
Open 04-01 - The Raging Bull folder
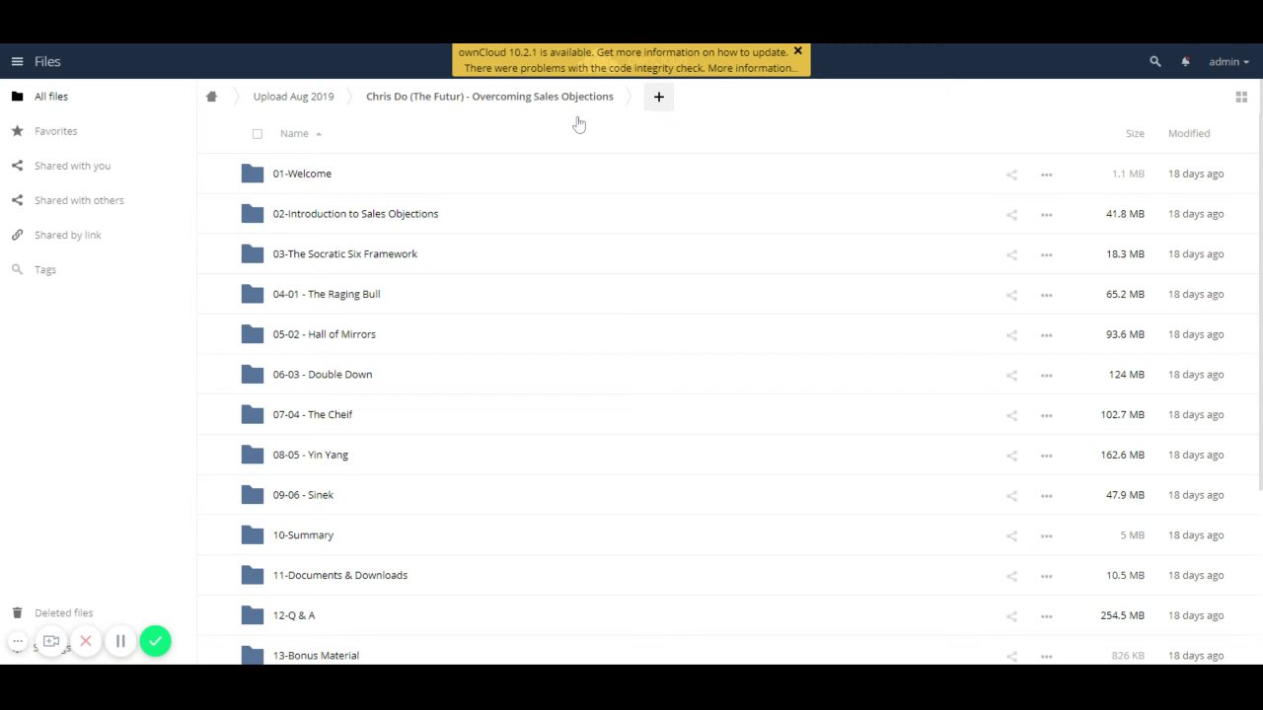(x=326, y=294)
